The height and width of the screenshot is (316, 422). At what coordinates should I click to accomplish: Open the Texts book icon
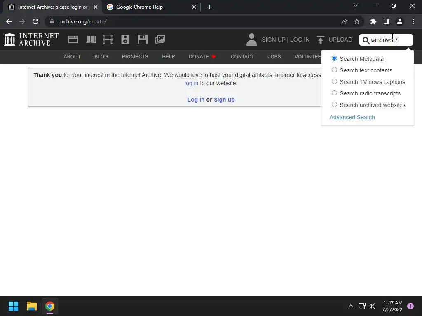[x=90, y=39]
